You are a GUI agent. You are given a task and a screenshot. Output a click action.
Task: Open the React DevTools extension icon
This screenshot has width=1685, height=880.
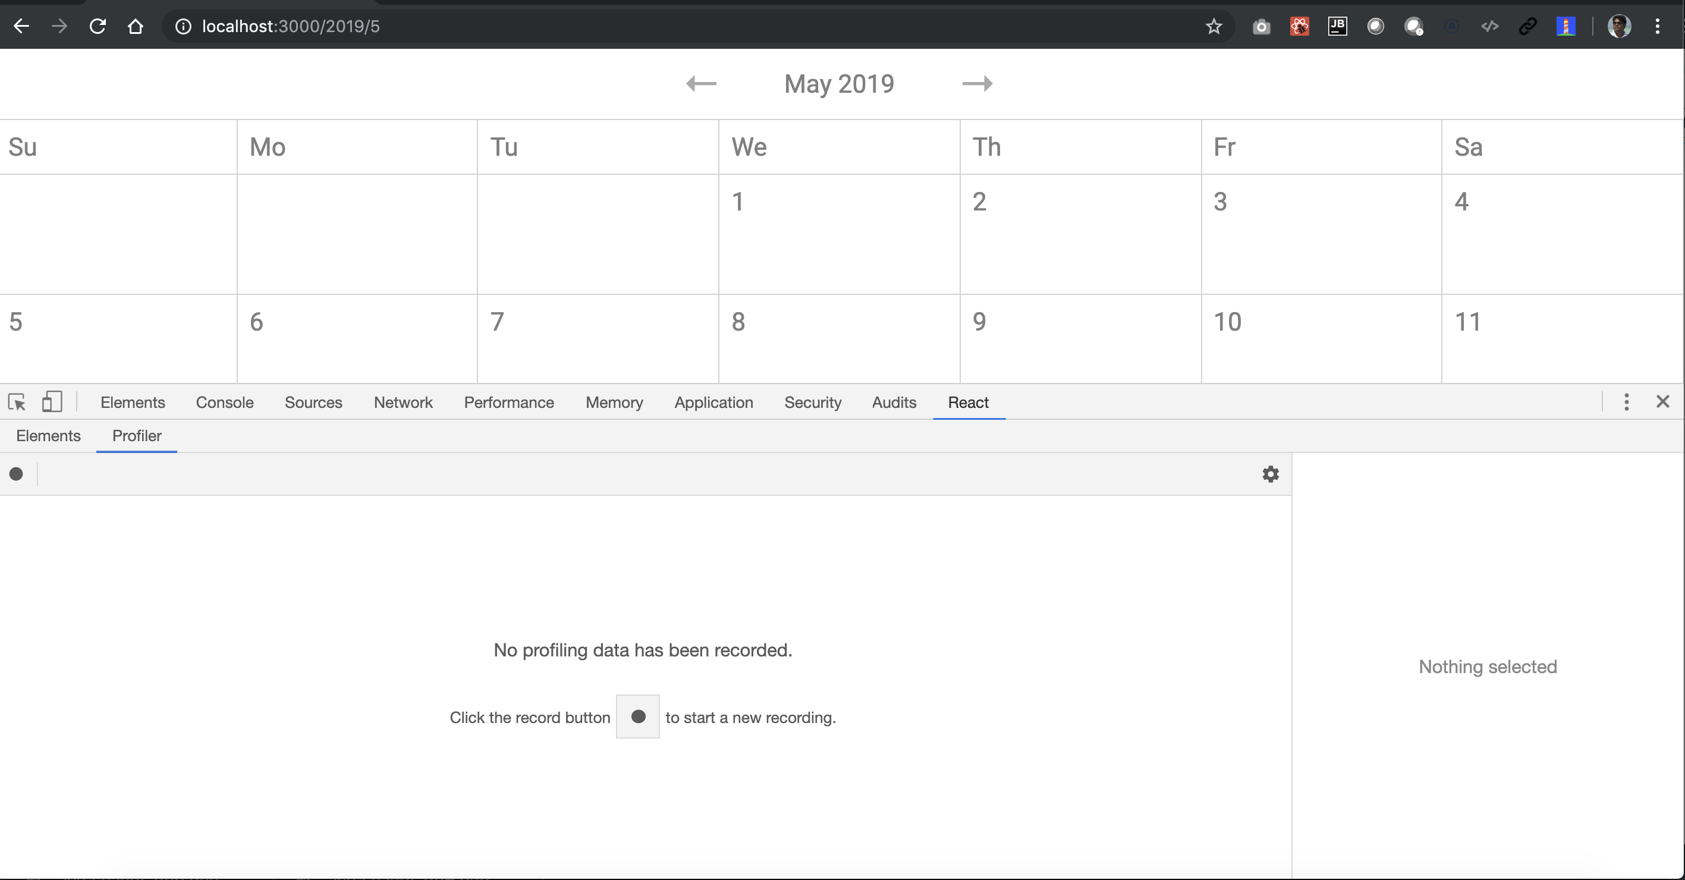click(1299, 26)
